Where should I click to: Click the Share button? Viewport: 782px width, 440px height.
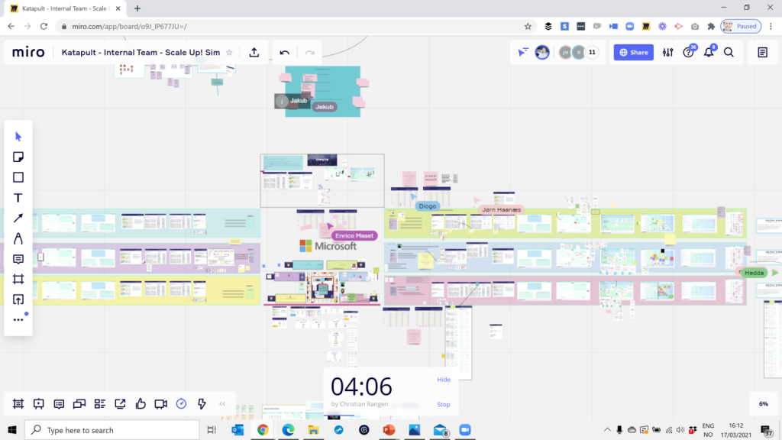633,52
